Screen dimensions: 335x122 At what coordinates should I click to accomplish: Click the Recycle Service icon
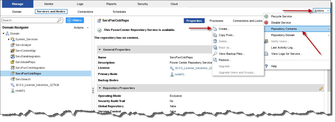(266, 16)
